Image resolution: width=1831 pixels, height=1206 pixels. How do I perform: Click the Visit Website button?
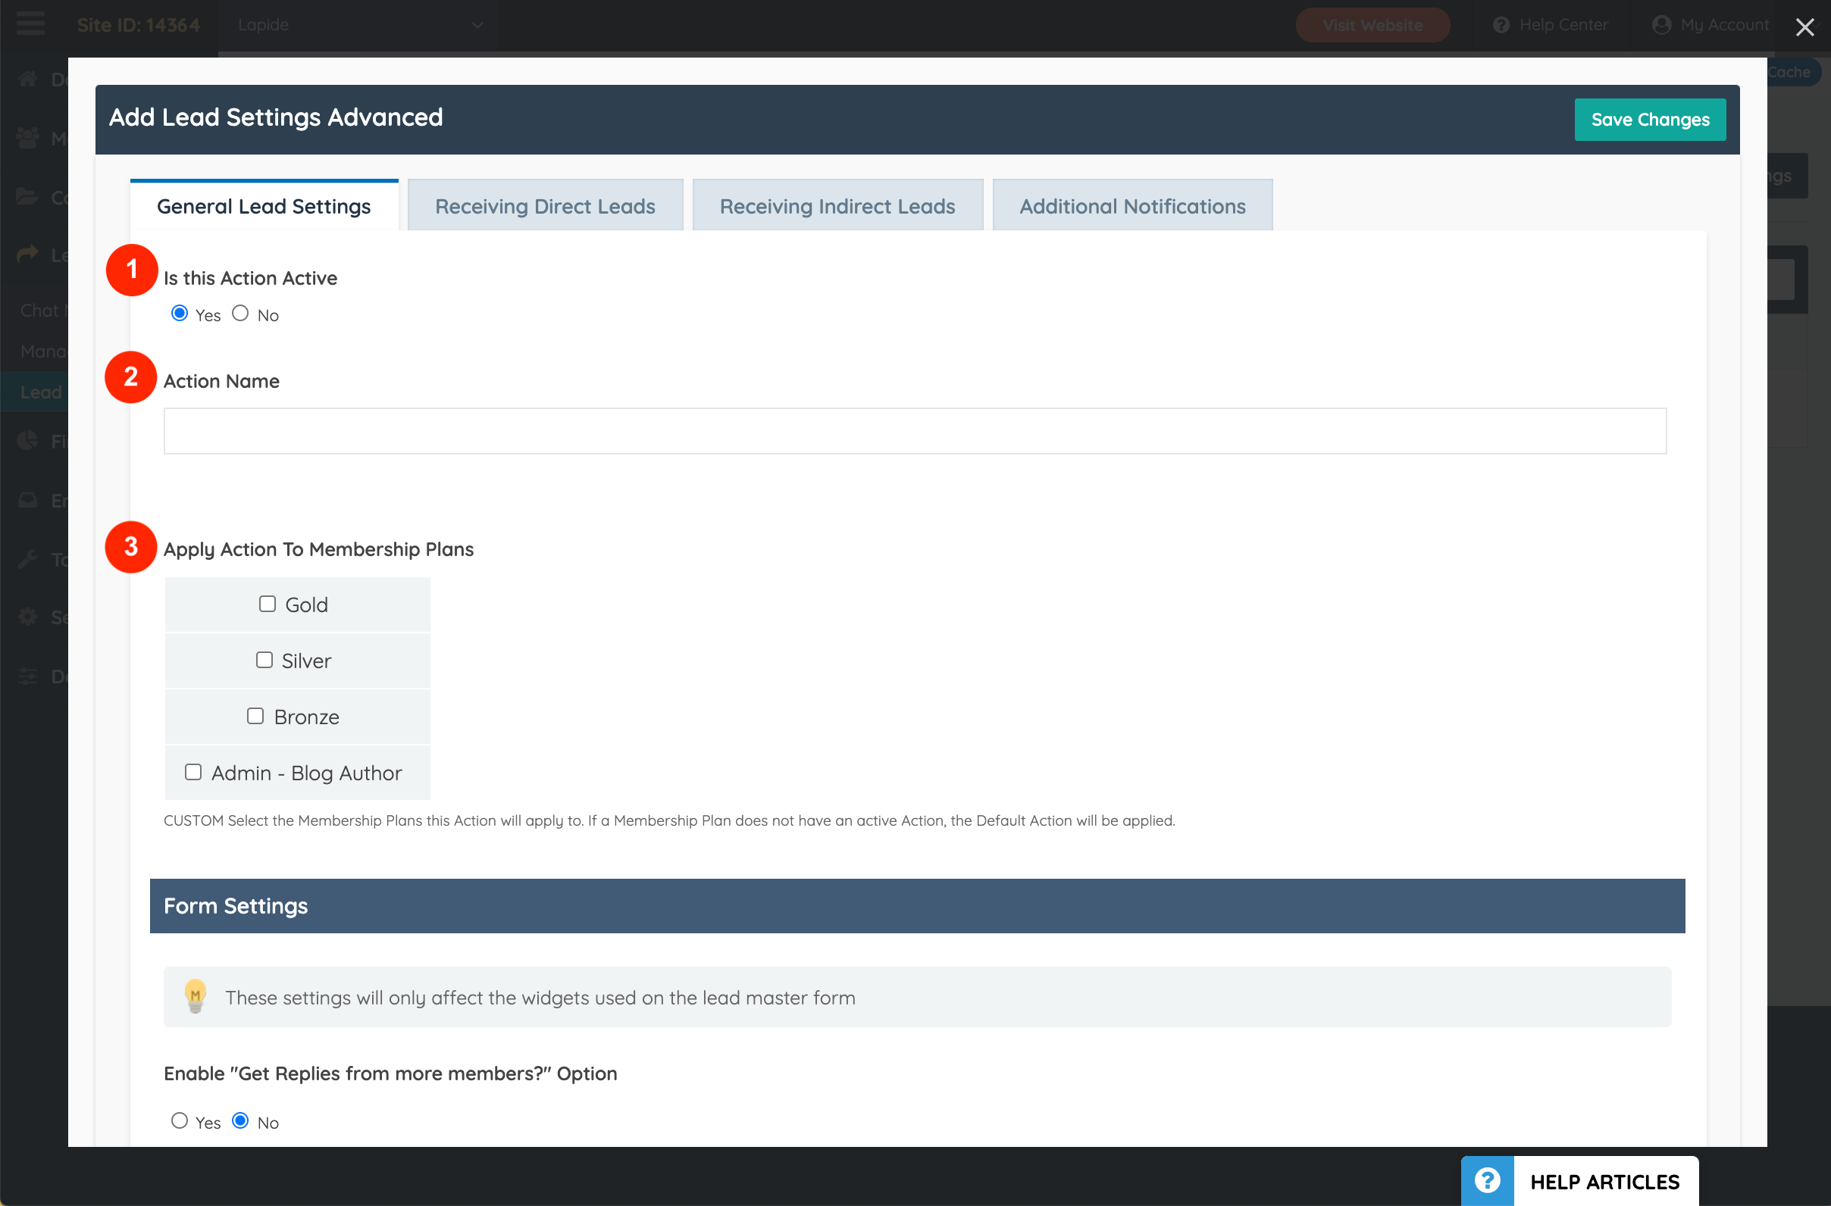1372,24
